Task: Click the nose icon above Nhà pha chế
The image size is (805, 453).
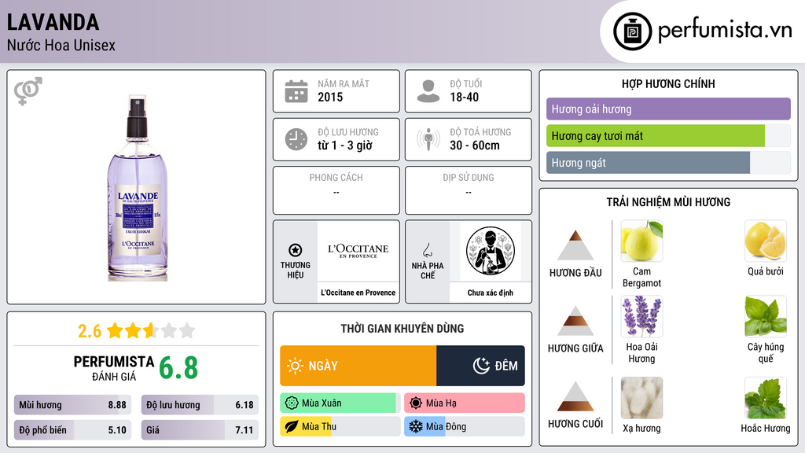Action: pyautogui.click(x=427, y=250)
